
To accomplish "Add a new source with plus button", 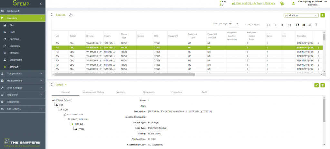I will point(322,15).
